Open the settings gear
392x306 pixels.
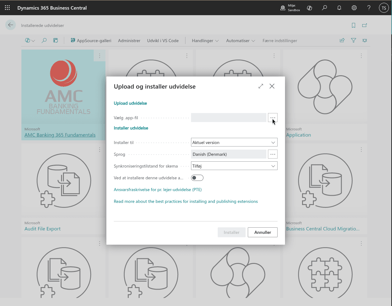354,8
